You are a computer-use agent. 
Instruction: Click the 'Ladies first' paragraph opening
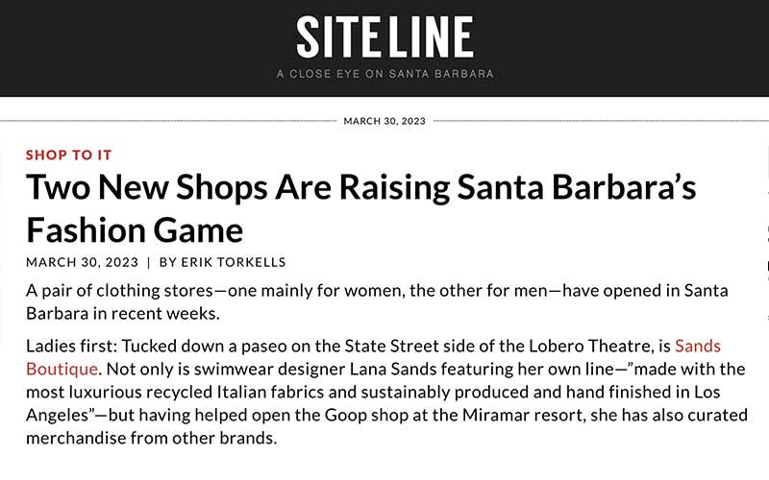71,346
